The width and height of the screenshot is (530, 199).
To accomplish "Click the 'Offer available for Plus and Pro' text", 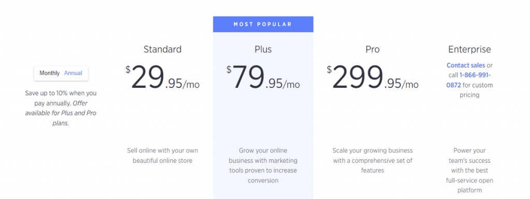I will click(x=61, y=113).
